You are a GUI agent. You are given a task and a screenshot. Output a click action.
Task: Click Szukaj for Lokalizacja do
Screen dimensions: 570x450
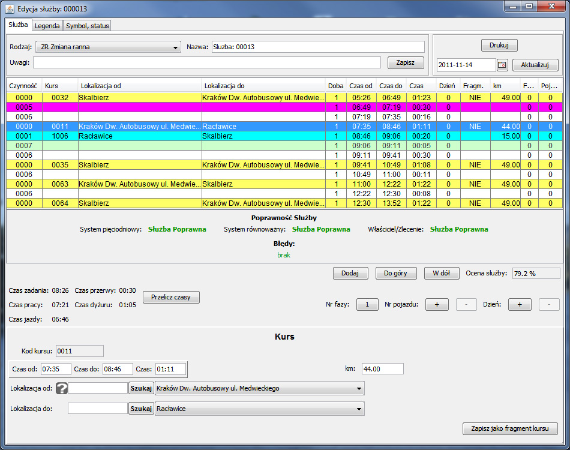(x=141, y=409)
